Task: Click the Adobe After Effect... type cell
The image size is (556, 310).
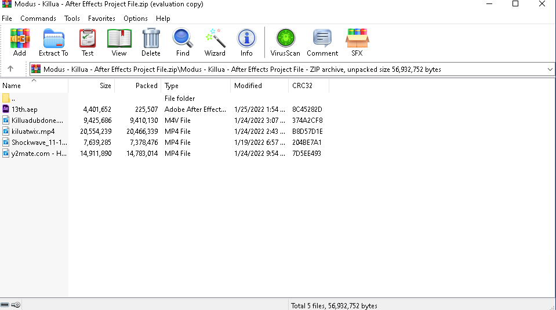Action: point(195,110)
